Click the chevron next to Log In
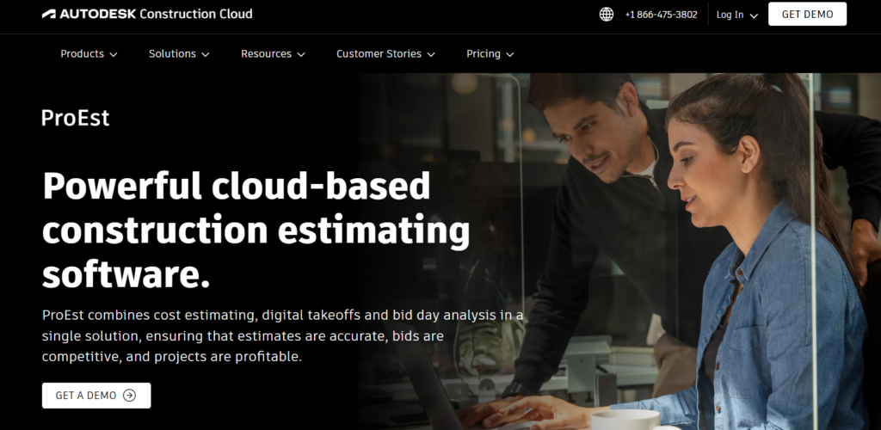This screenshot has width=881, height=430. pyautogui.click(x=754, y=15)
